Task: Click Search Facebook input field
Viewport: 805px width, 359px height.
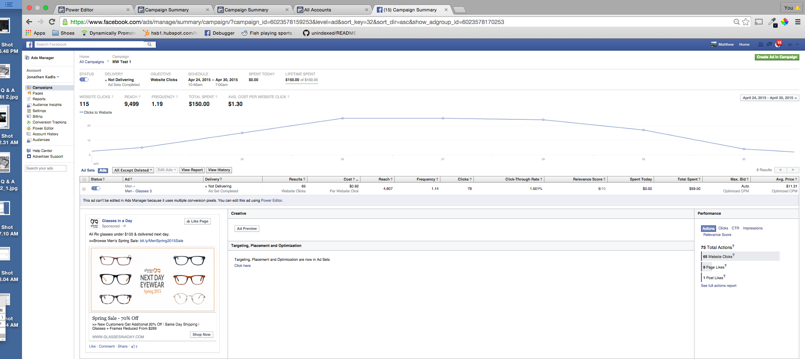Action: [90, 44]
